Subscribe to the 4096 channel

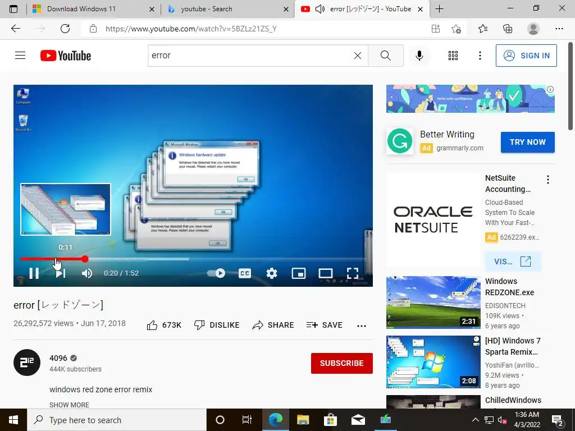[342, 363]
